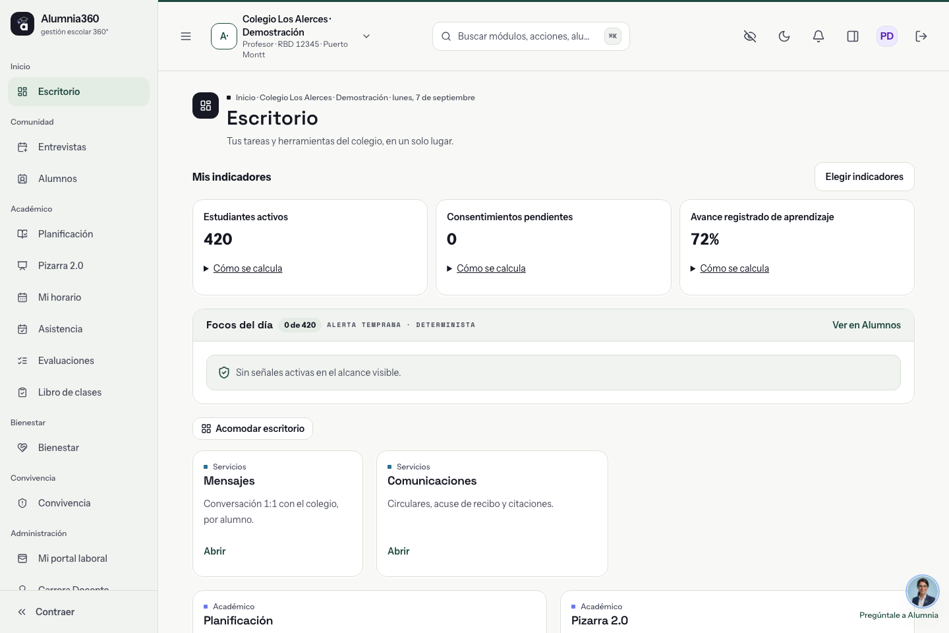Toggle the side panel layout icon
The width and height of the screenshot is (949, 633).
coord(853,36)
